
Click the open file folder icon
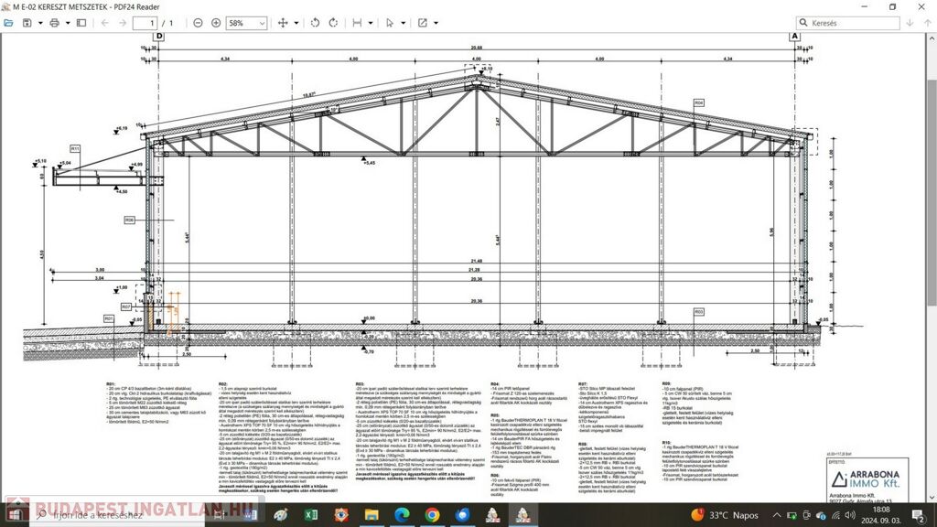(8, 23)
